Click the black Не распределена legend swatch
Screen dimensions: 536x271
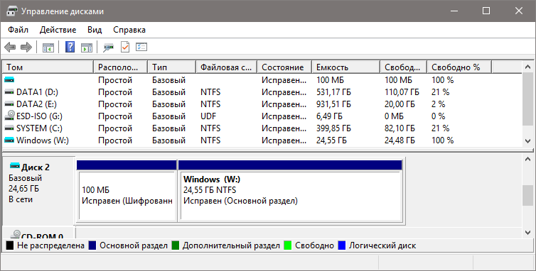point(10,245)
